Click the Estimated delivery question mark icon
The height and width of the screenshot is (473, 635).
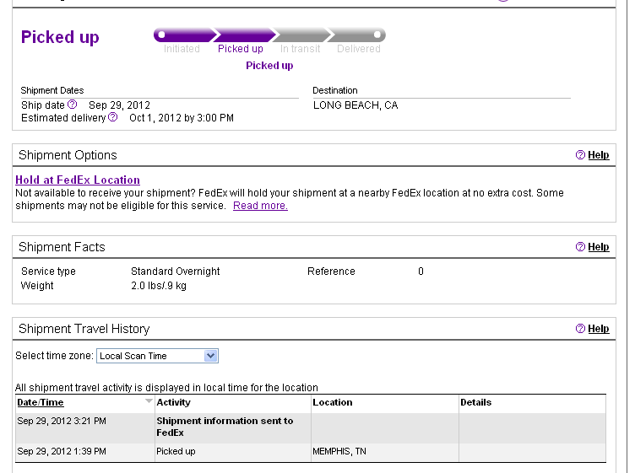(113, 117)
